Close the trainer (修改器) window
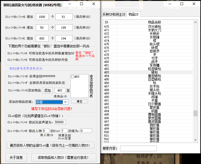The height and width of the screenshot is (164, 201). point(94,4)
